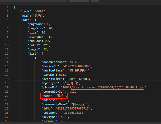Viewport: 161px width, 124px height.
Task: Select the pageSize value 20
Action: 50,28
